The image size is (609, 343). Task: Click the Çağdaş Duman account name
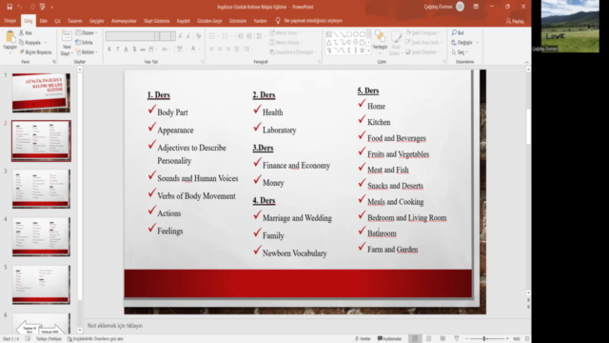(x=438, y=7)
